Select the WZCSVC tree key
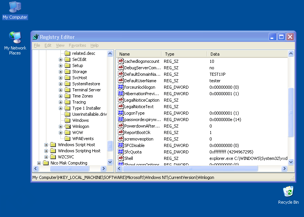 coord(66,157)
